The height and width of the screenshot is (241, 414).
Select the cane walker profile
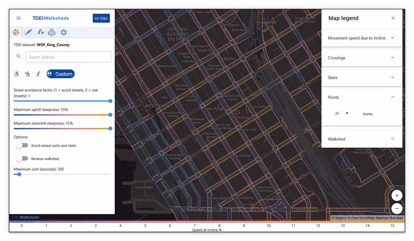click(x=39, y=74)
